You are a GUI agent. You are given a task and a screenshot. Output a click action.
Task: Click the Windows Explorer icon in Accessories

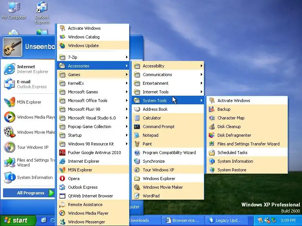pyautogui.click(x=137, y=178)
